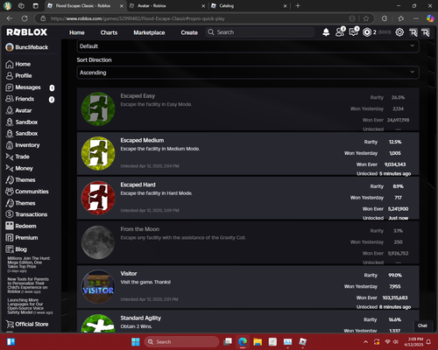Click the Roblox logo

point(27,32)
